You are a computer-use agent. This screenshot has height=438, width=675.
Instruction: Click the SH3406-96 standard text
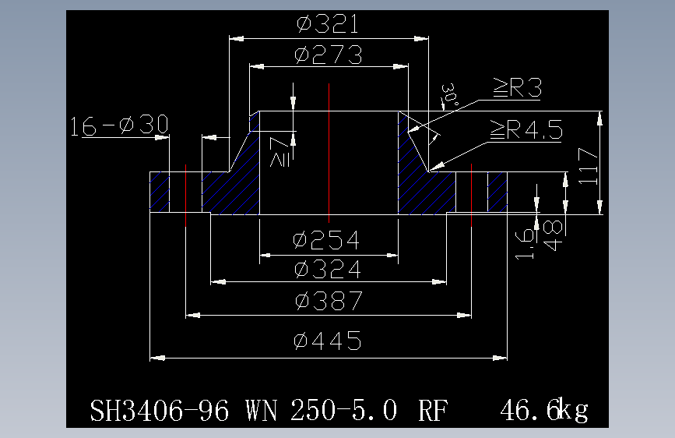coord(160,411)
